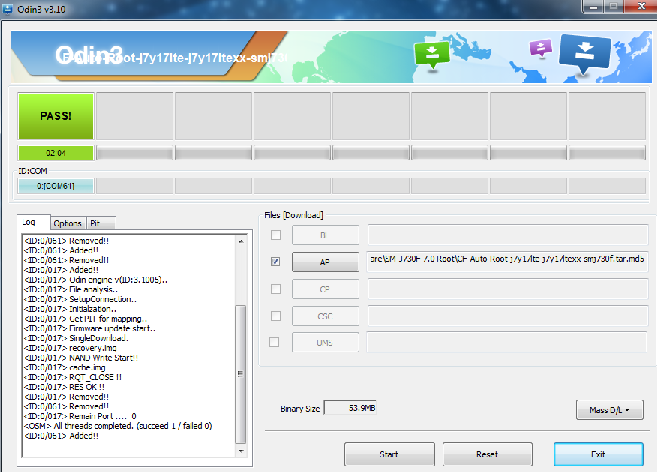Click the CP file browse button
Image resolution: width=658 pixels, height=473 pixels.
pyautogui.click(x=325, y=289)
